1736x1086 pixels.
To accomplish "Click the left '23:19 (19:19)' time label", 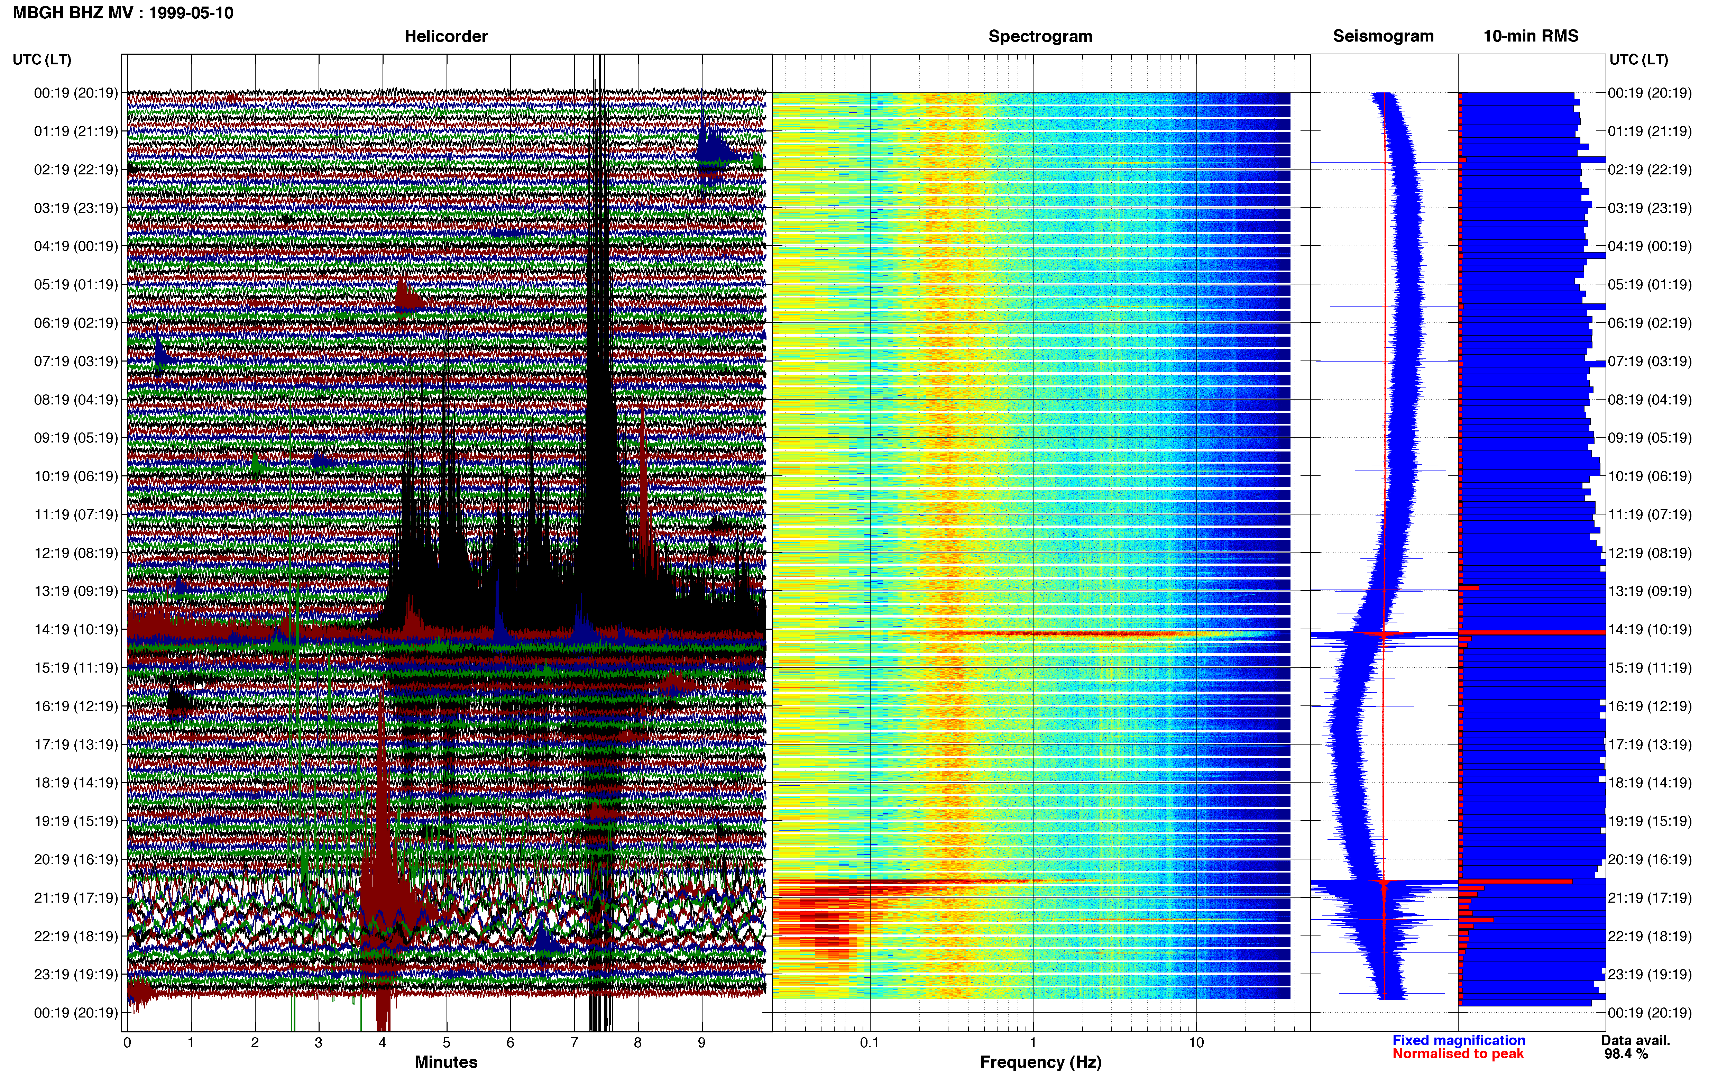I will coord(76,975).
